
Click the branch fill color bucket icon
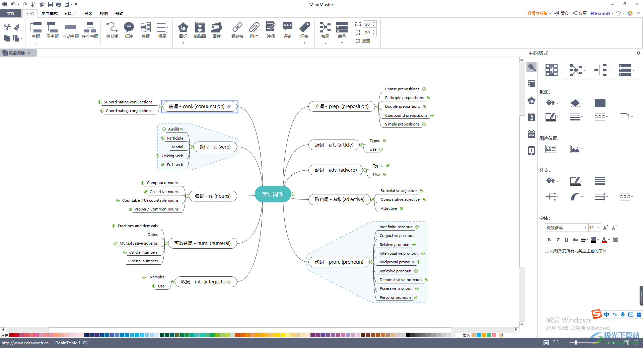point(550,181)
